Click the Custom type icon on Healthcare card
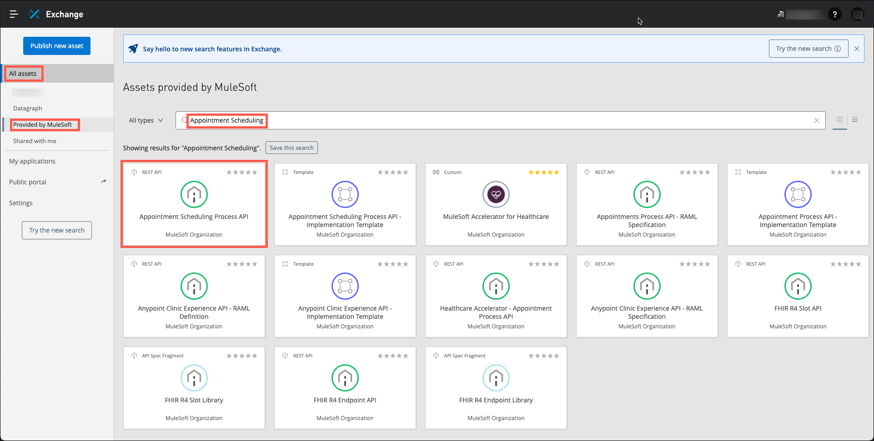Image resolution: width=874 pixels, height=441 pixels. coord(436,172)
